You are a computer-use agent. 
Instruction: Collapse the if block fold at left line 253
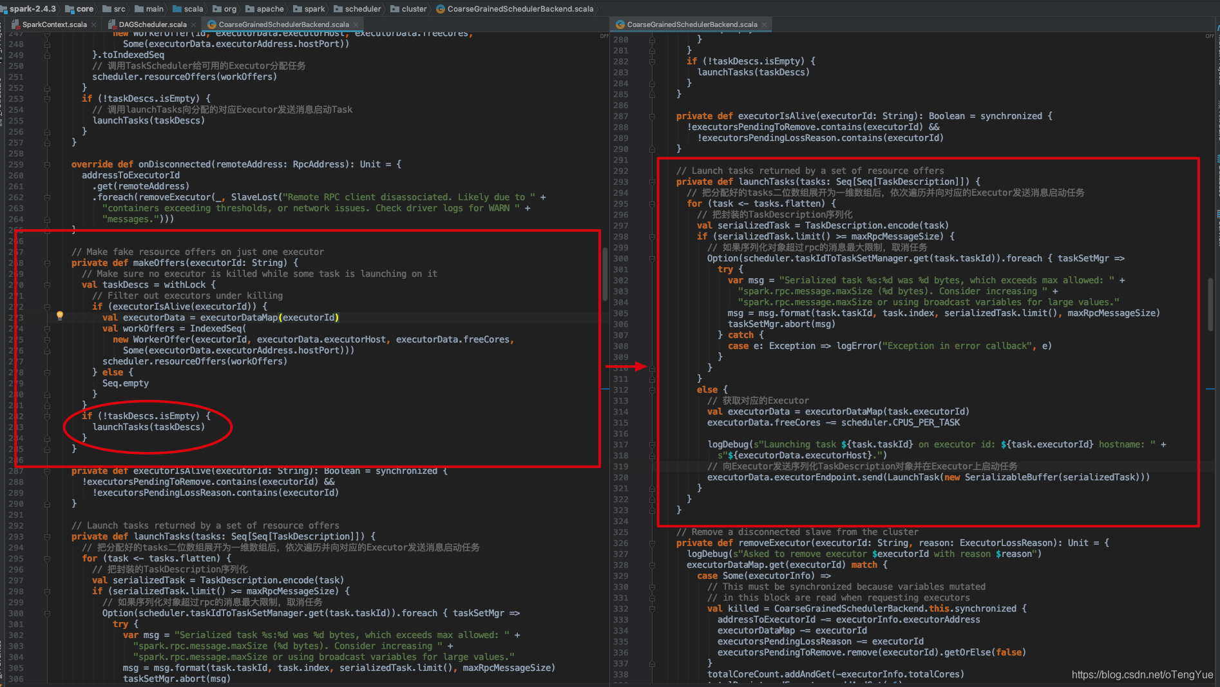tap(47, 99)
